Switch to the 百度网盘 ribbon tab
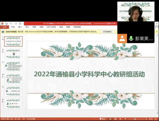 click(77, 27)
